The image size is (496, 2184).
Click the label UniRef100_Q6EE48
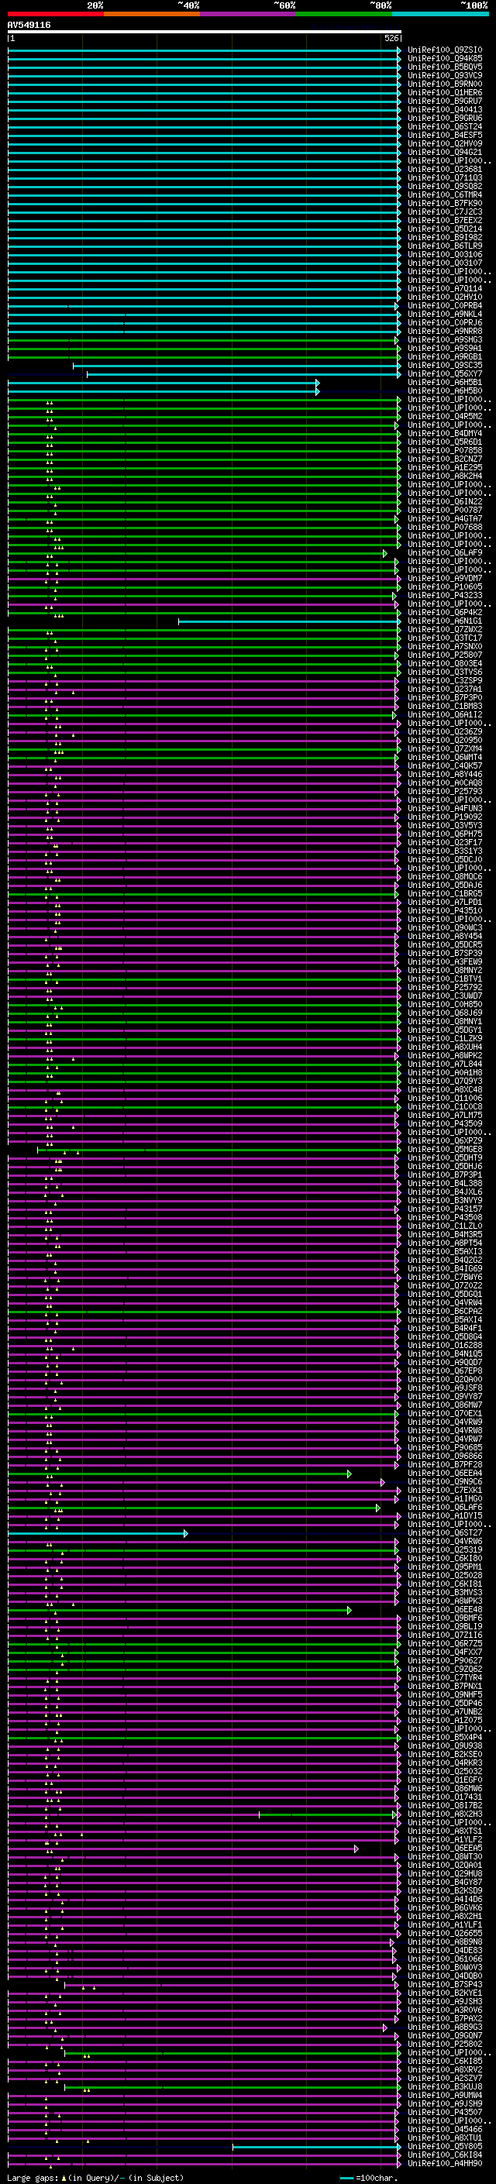444,1610
